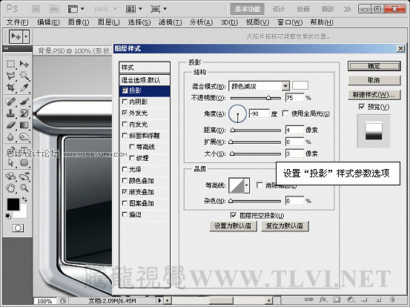The image size is (410, 307).
Task: Click the 取消 button
Action: point(374,80)
